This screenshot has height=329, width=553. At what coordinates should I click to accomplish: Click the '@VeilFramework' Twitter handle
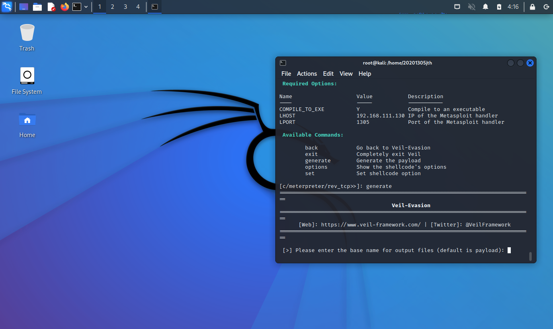click(488, 225)
